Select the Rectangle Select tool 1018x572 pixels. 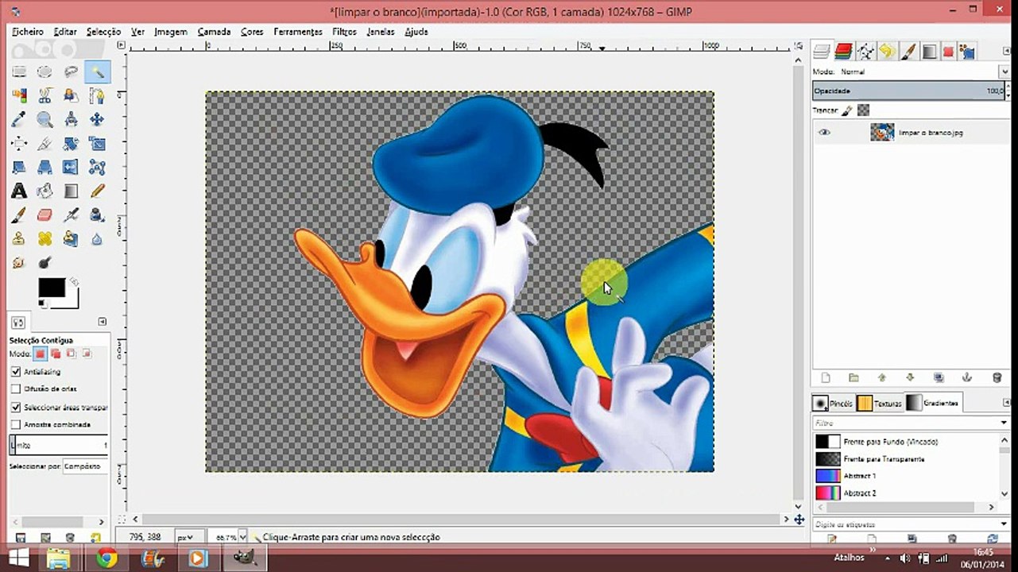(x=19, y=72)
